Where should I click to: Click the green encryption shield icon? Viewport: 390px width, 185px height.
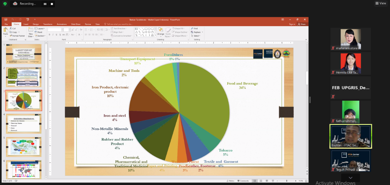[x=5, y=4]
